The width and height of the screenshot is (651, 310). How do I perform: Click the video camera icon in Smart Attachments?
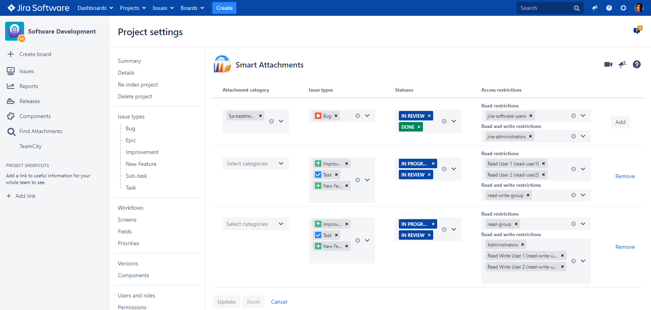[608, 64]
